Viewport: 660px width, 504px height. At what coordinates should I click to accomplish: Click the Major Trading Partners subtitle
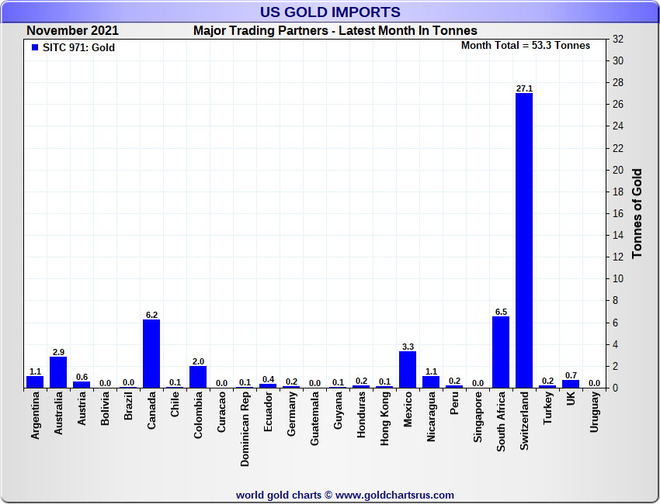(335, 31)
